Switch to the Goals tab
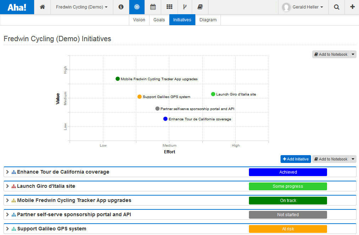 (x=159, y=20)
